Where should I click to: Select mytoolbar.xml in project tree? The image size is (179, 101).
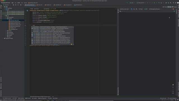pyautogui.click(x=13, y=29)
